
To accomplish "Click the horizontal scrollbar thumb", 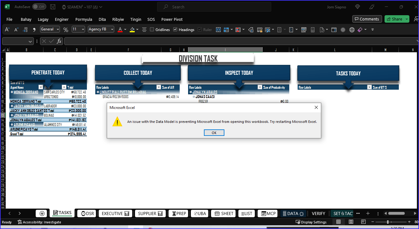I will [396, 213].
